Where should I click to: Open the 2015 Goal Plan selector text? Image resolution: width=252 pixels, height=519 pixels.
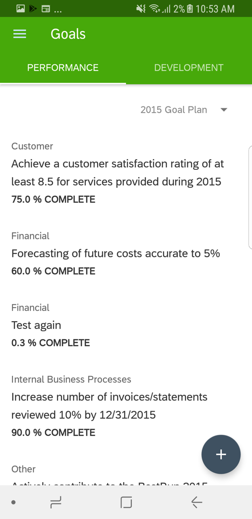click(174, 110)
